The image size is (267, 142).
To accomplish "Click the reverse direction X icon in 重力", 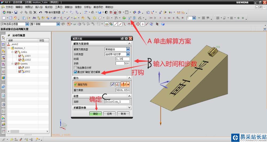I will pos(113,84).
